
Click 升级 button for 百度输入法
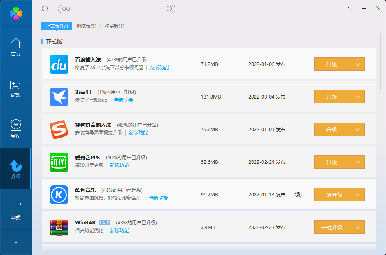coord(332,64)
